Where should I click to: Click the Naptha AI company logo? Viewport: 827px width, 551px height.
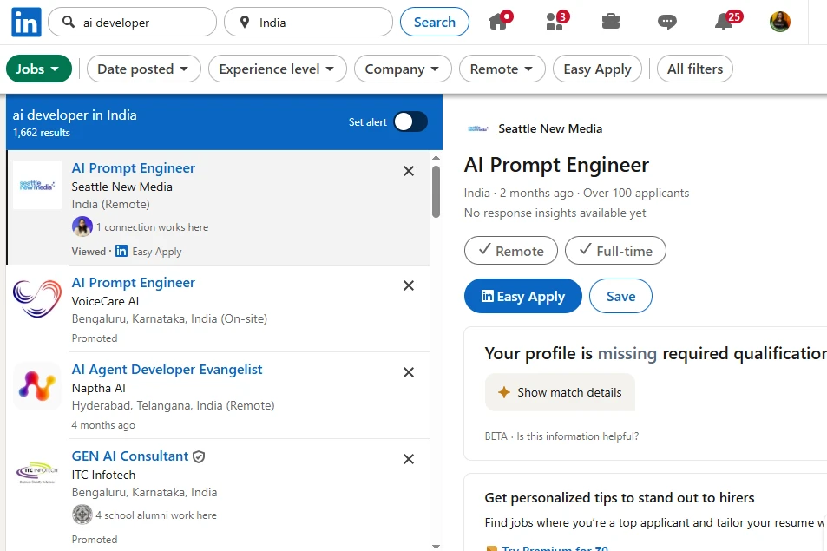pyautogui.click(x=37, y=385)
